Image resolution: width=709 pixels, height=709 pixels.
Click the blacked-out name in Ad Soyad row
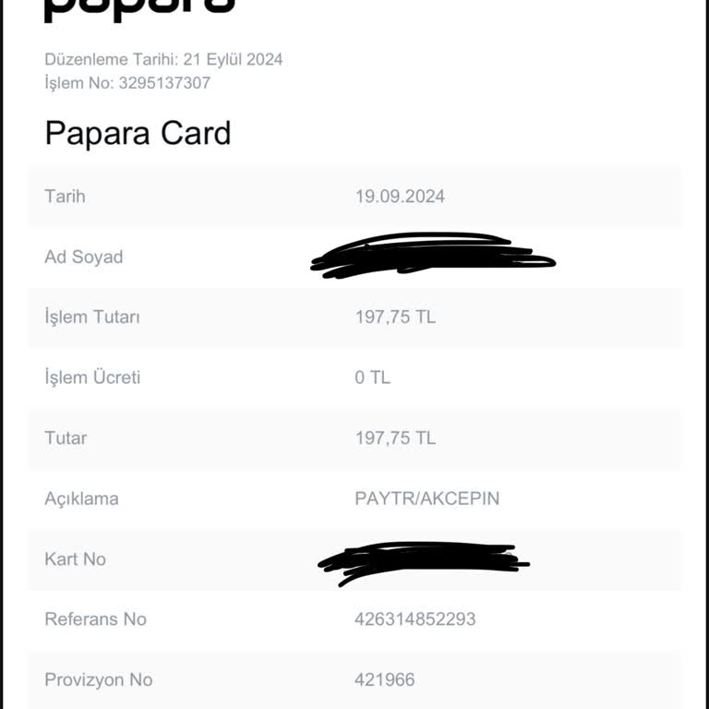[x=432, y=254]
